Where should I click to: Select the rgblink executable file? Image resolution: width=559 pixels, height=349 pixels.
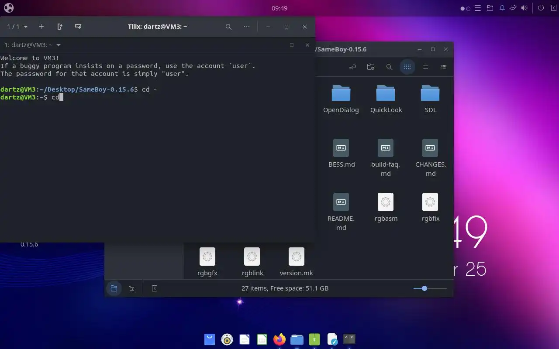click(252, 262)
